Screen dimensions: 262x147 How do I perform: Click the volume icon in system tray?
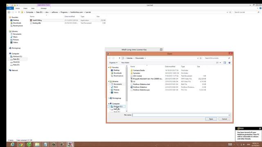(x=244, y=144)
